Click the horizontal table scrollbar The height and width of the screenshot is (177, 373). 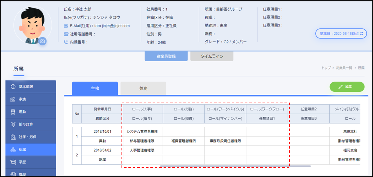coord(235,166)
